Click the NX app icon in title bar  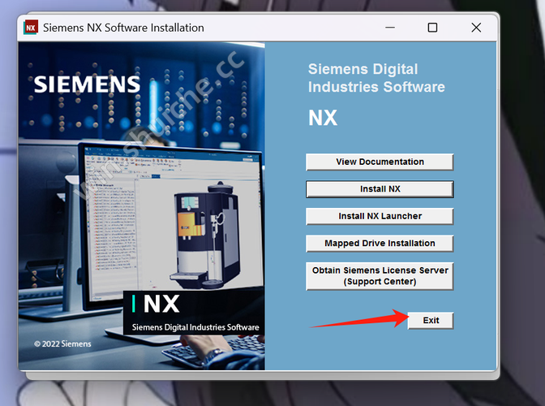coord(31,28)
